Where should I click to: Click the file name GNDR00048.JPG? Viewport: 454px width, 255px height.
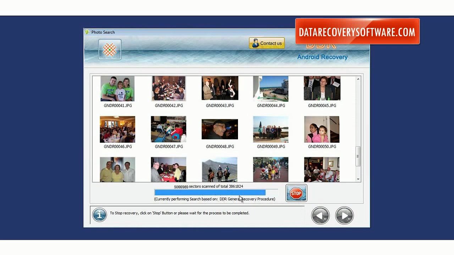[x=220, y=146]
